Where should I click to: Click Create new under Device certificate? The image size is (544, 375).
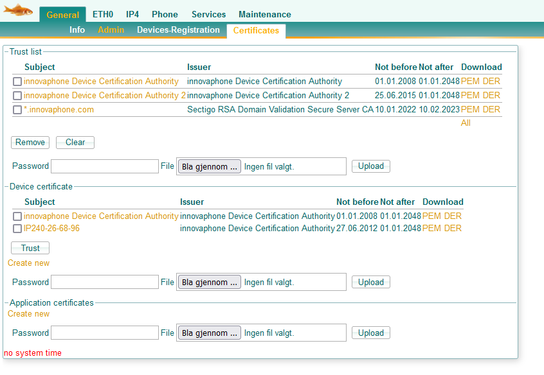28,263
